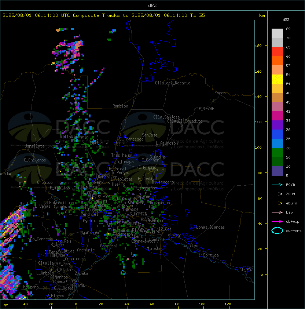Click the 'Lomas_Blancas' label on map
The width and height of the screenshot is (305, 309).
tap(210, 227)
